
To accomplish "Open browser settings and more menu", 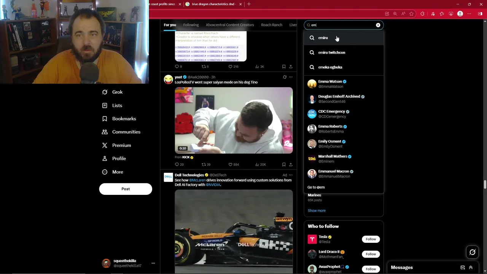I will pos(469,14).
